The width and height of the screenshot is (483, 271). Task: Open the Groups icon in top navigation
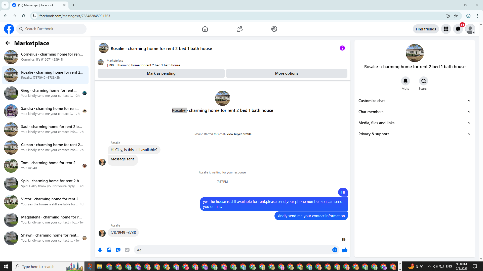click(274, 29)
